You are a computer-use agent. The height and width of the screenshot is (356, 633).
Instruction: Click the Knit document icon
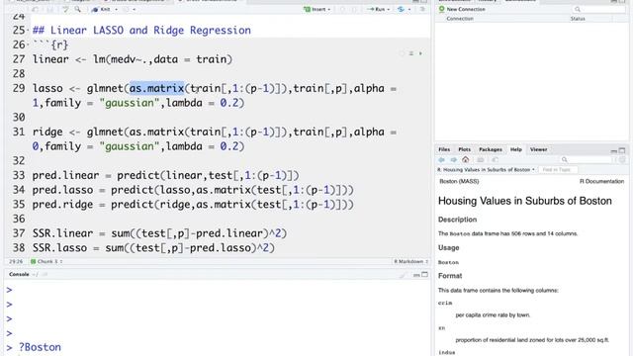tap(95, 9)
